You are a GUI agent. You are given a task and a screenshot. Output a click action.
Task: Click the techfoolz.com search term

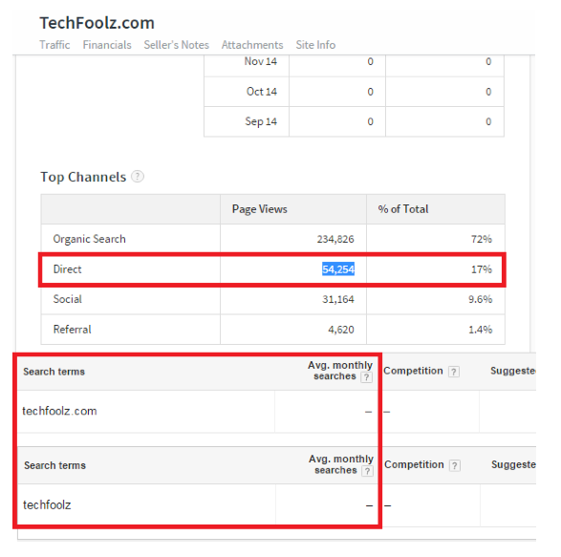point(59,411)
